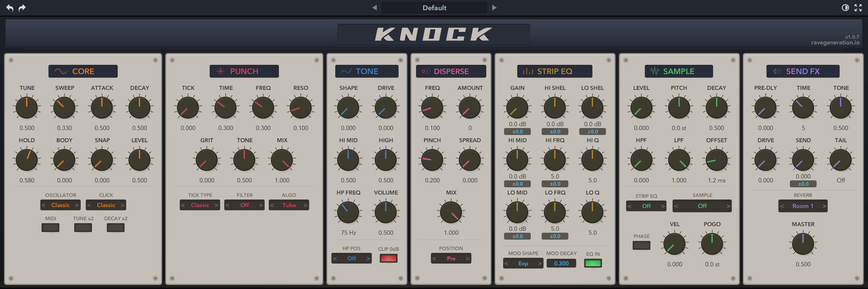This screenshot has width=868, height=289.
Task: Click the STRIP EQ section header
Action: (554, 71)
